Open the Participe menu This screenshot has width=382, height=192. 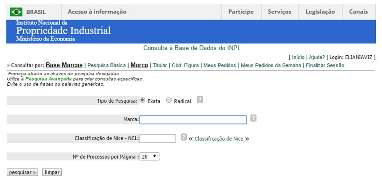coord(241,12)
